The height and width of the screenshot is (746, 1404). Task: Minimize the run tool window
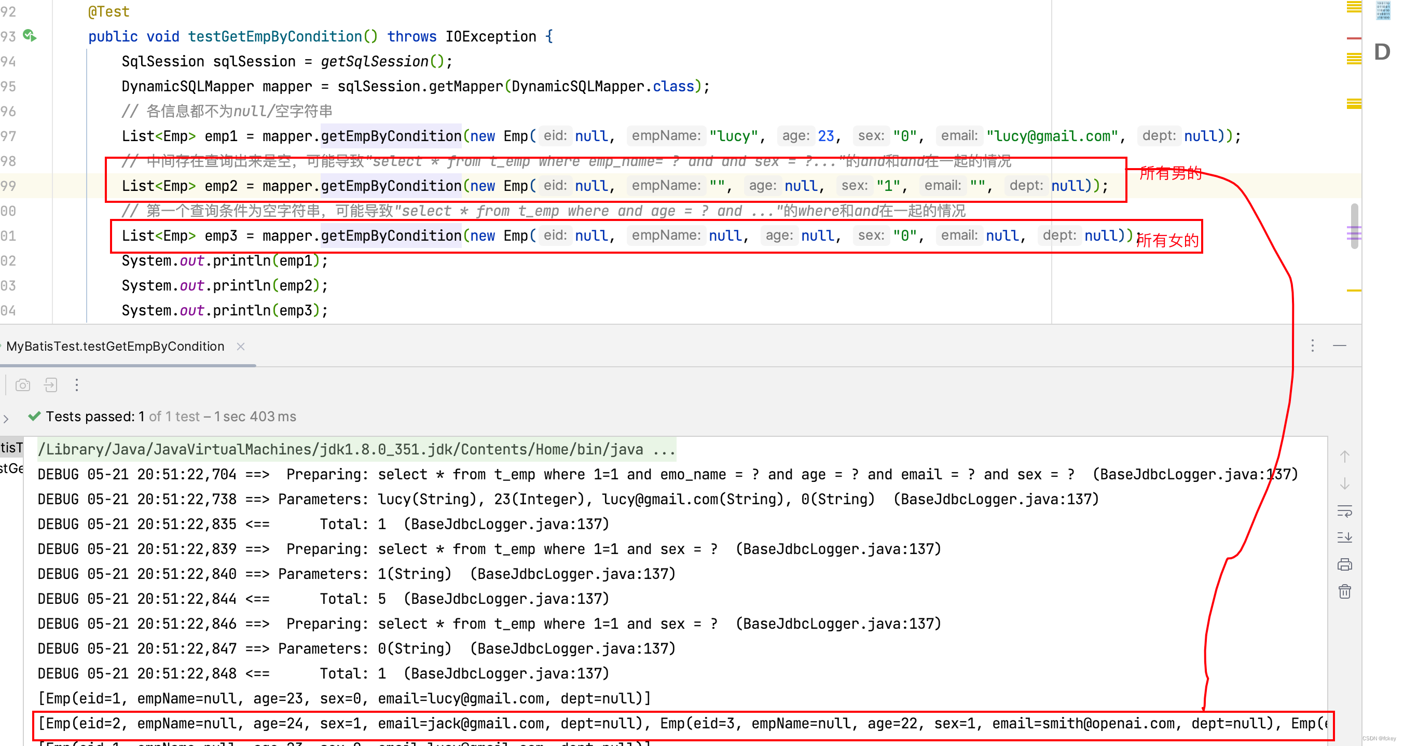point(1340,346)
